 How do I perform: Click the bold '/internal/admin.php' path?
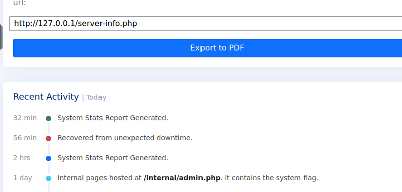(182, 178)
